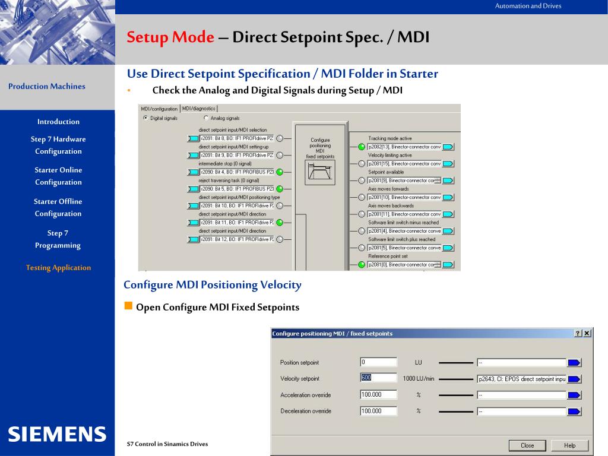Click the Deceleration override value field
This screenshot has height=456, width=608.
click(378, 411)
